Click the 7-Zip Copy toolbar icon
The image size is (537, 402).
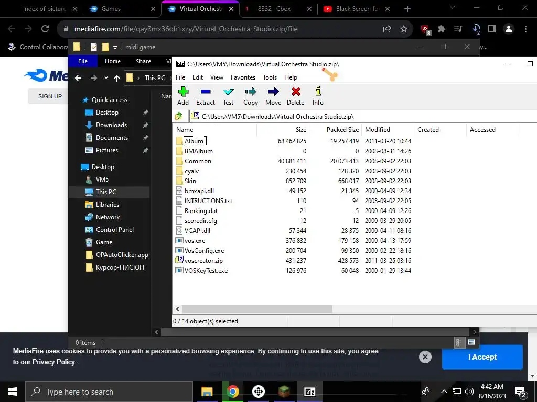251,92
